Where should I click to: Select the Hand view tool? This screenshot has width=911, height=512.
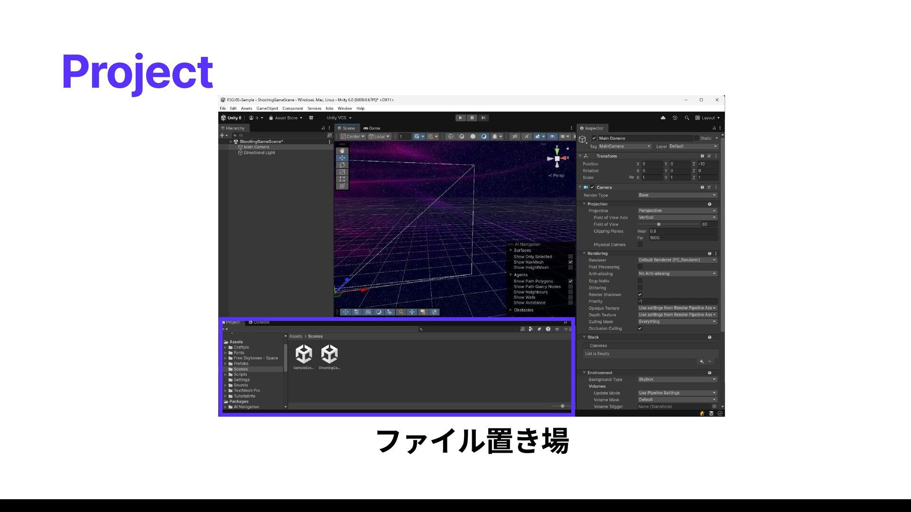(342, 151)
